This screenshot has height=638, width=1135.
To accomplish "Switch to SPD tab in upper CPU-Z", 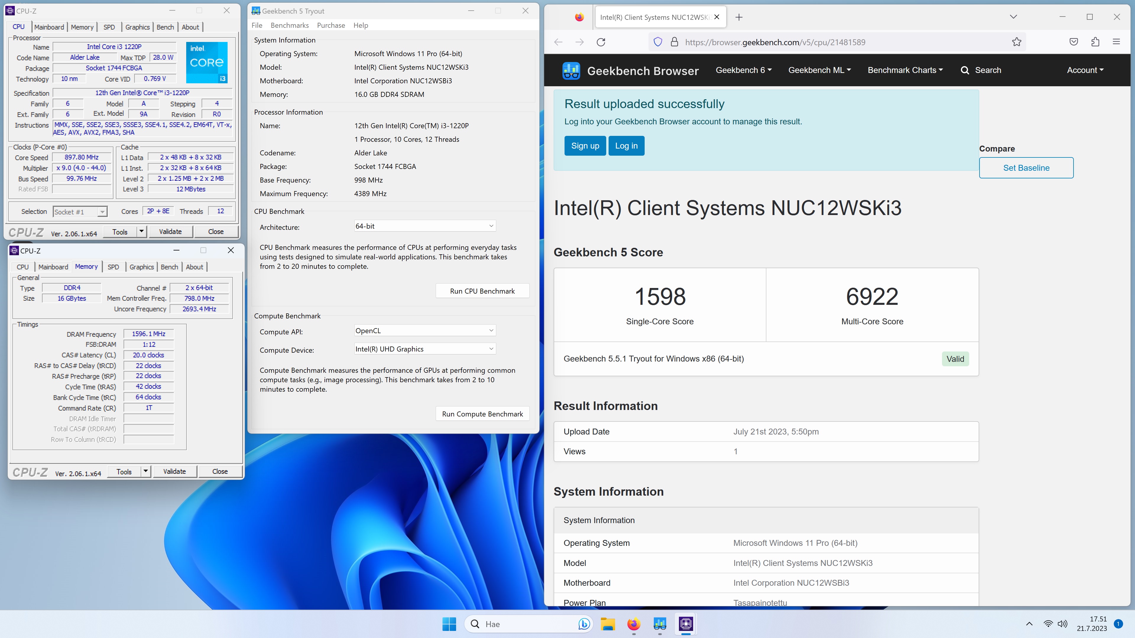I will point(109,27).
